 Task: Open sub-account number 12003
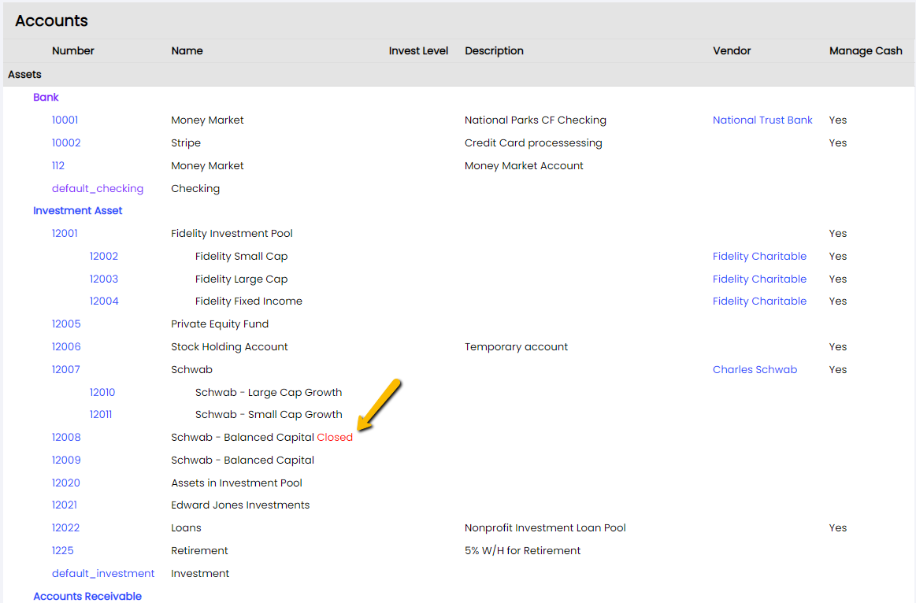click(x=104, y=279)
